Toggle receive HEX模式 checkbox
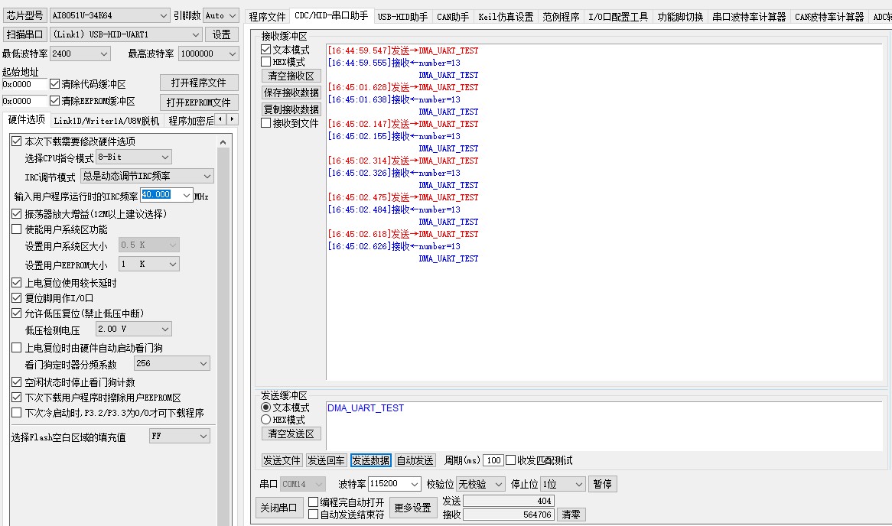892x526 pixels. (266, 61)
